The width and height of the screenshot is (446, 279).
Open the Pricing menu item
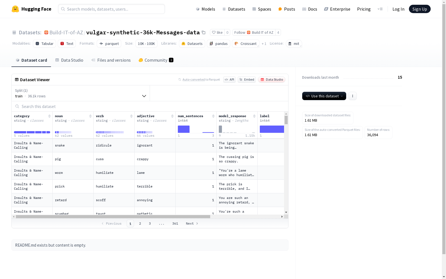click(x=364, y=9)
